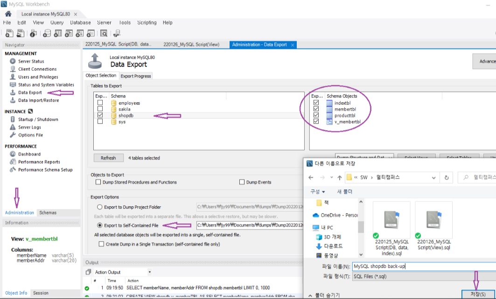Viewport: 496px width, 299px height.
Task: Open Server Status in Navigator
Action: click(31, 61)
